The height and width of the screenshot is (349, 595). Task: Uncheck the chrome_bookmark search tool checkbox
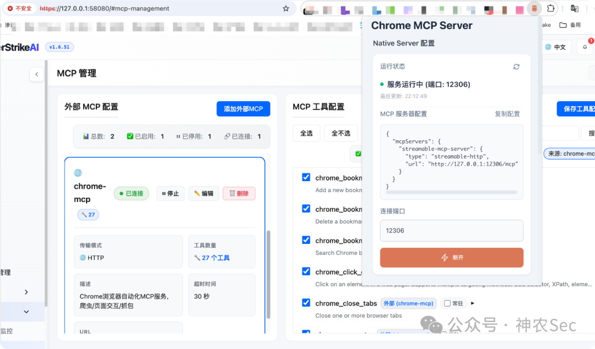click(x=306, y=240)
